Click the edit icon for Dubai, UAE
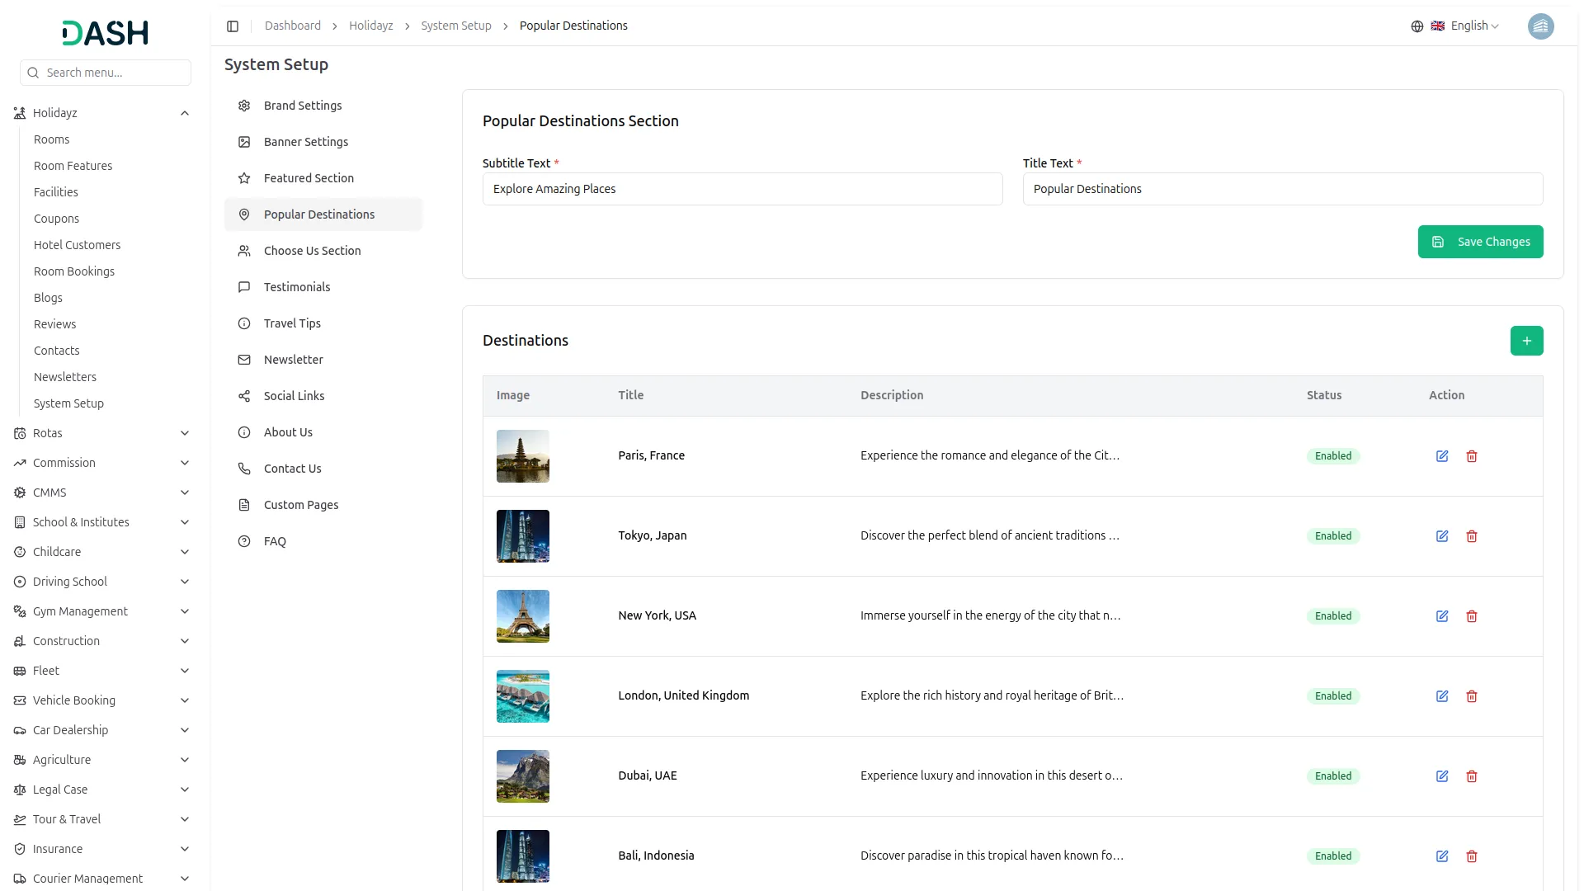This screenshot has width=1584, height=891. [1442, 776]
